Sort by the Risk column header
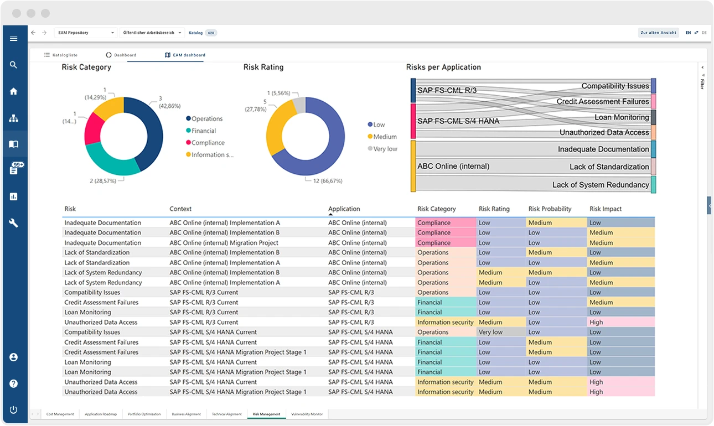714x426 pixels. (x=70, y=209)
